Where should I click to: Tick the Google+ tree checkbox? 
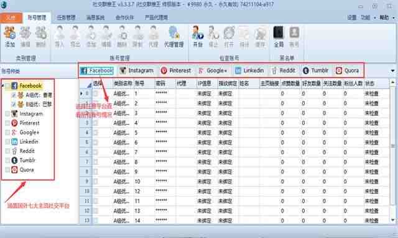point(7,132)
